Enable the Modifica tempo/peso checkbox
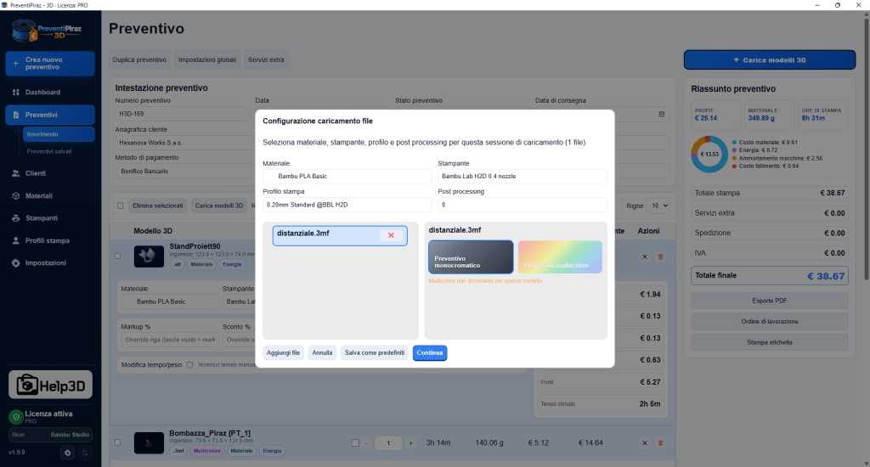The height and width of the screenshot is (467, 870). tap(189, 365)
